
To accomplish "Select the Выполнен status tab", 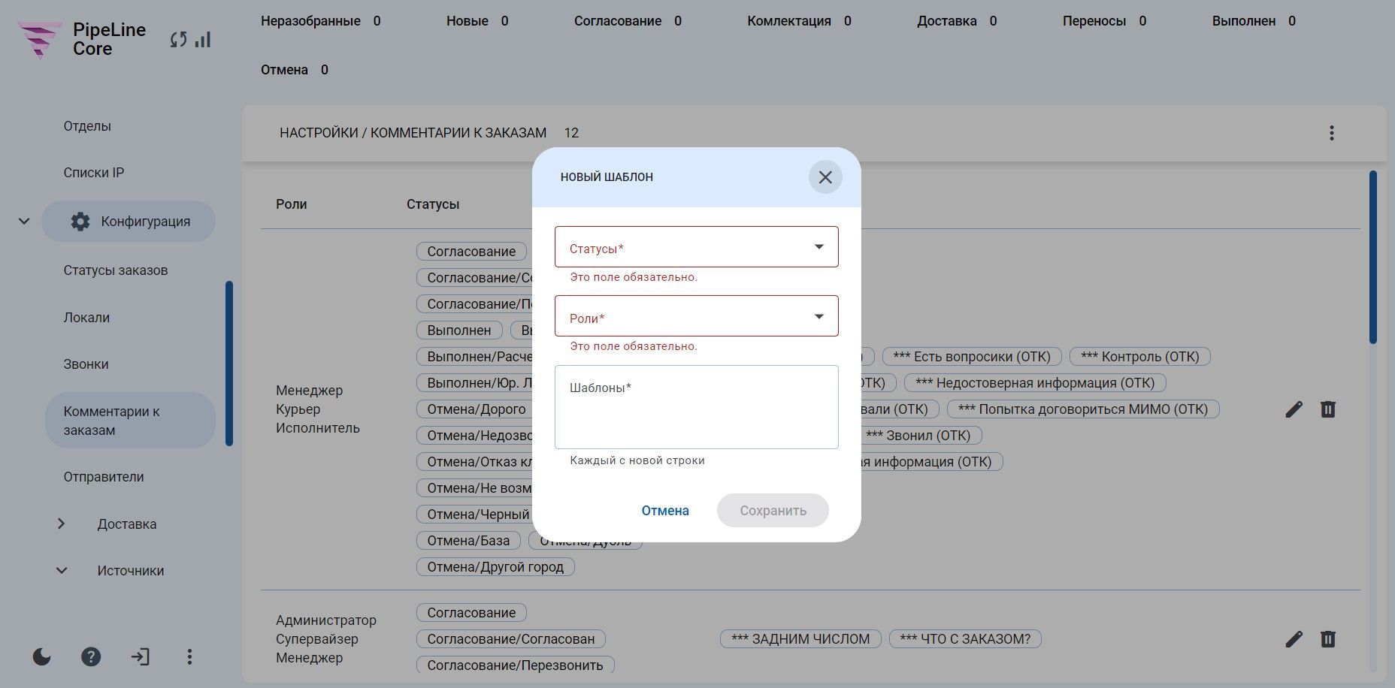I will [1254, 21].
